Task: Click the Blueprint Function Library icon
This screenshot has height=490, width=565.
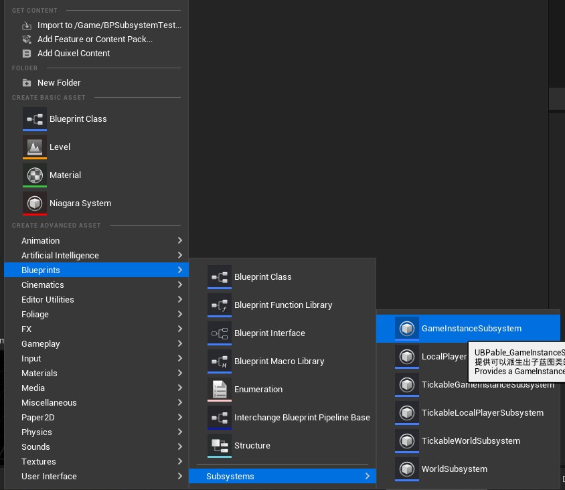Action: (x=220, y=305)
